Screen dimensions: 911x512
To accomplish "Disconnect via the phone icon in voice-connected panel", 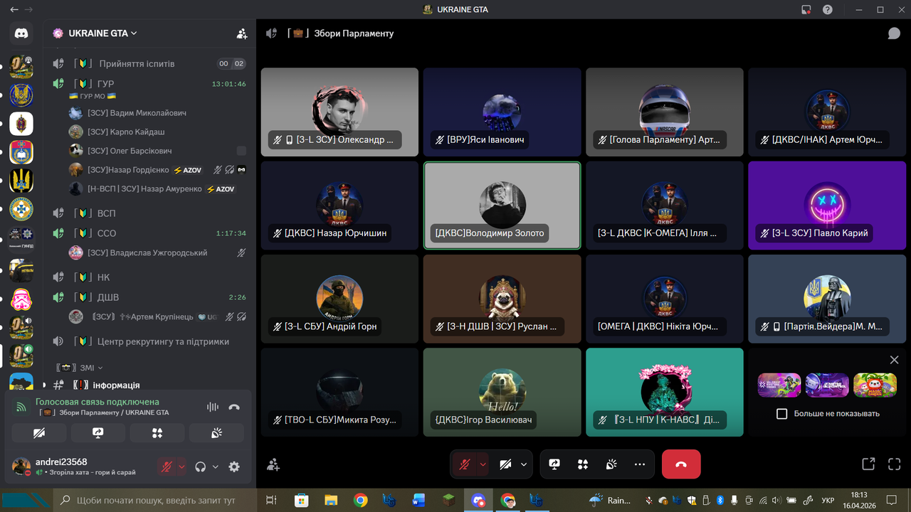I will (234, 407).
